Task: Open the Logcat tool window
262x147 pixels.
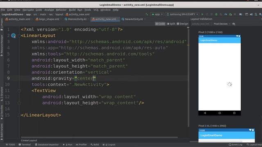Action: (x=109, y=145)
